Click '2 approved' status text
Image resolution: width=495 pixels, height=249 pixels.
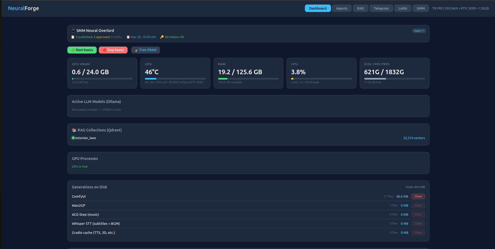[101, 37]
